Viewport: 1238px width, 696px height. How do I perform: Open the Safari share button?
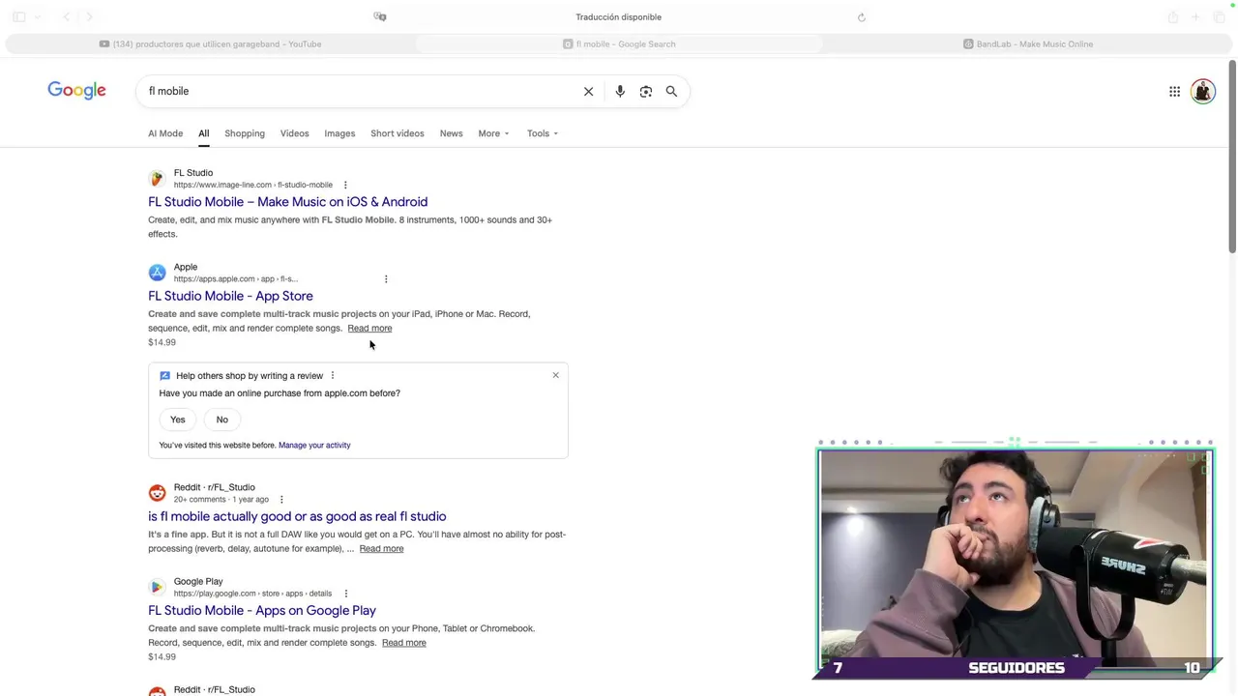(1173, 16)
